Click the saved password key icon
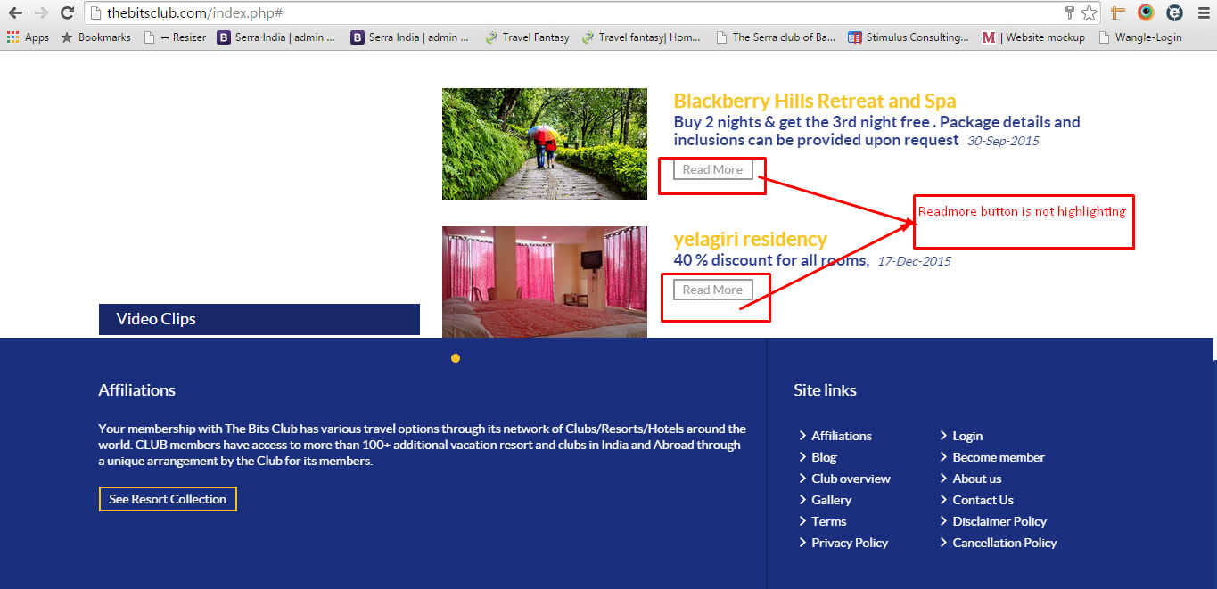The width and height of the screenshot is (1217, 589). point(1070,13)
